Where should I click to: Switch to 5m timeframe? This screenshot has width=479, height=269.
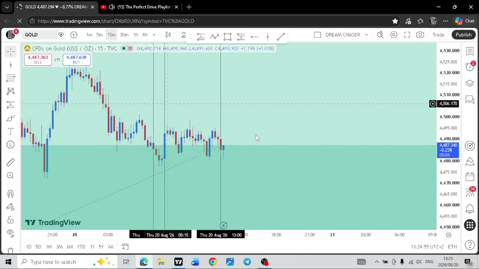point(100,35)
